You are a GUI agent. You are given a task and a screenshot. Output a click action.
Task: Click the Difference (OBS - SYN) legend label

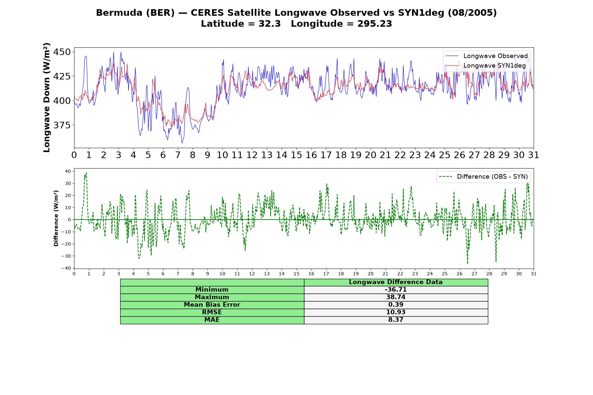pos(492,177)
